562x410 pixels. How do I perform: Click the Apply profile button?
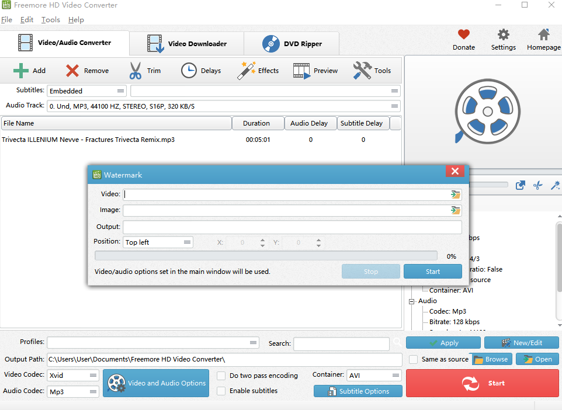coord(443,343)
